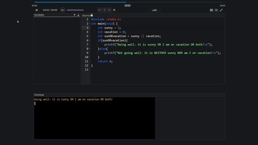Image resolution: width=258 pixels, height=145 pixels.
Task: Toggle closed captions with CC icon
Action: (x=211, y=10)
